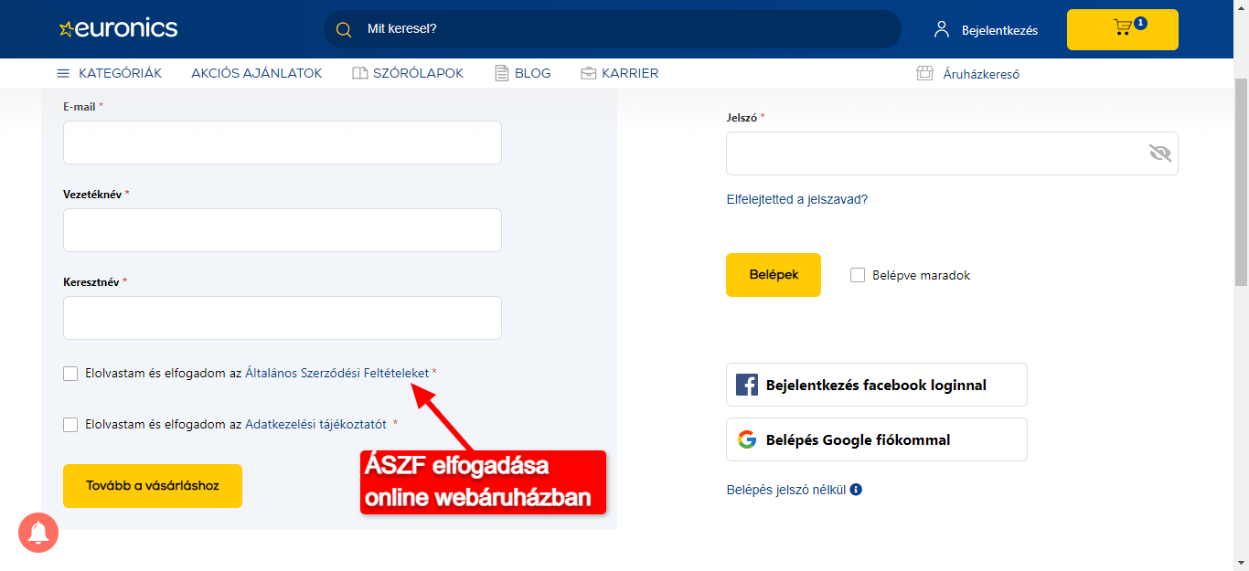Image resolution: width=1249 pixels, height=571 pixels.
Task: Click the Bejelentkezés user icon
Action: tap(940, 29)
